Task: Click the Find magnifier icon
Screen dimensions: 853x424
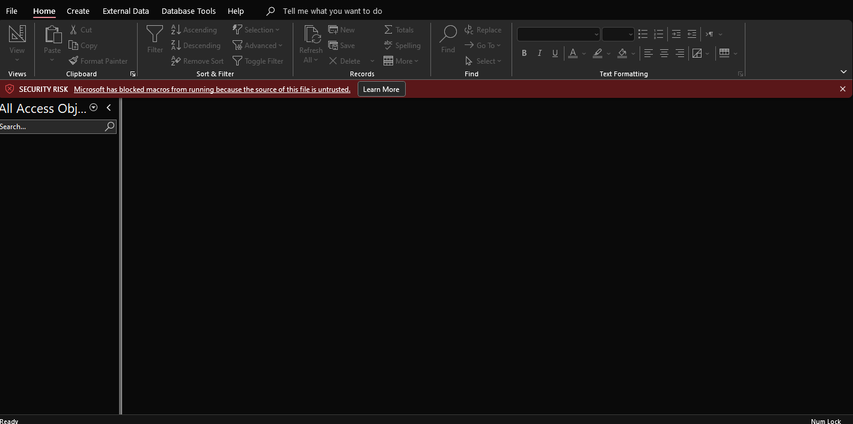Action: pos(448,35)
